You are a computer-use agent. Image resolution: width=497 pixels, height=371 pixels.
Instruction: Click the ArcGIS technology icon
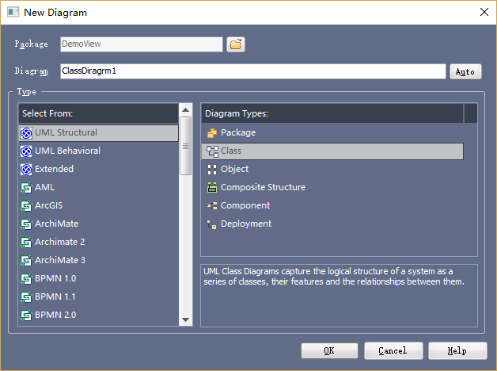pyautogui.click(x=26, y=206)
